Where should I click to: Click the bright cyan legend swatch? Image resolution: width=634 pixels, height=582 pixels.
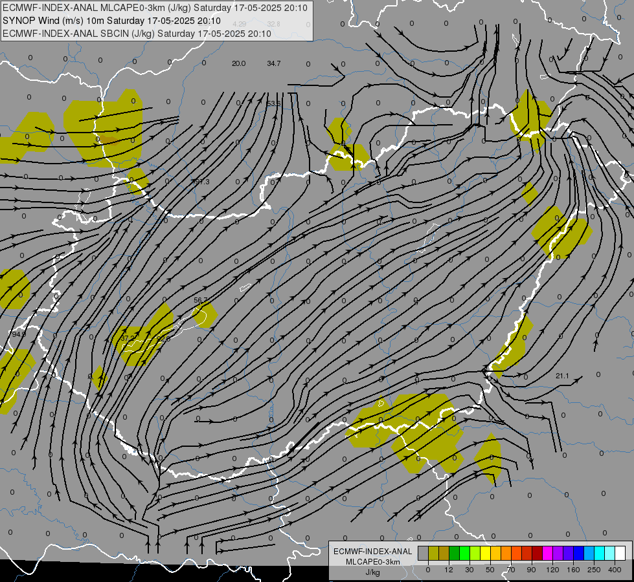coord(599,554)
